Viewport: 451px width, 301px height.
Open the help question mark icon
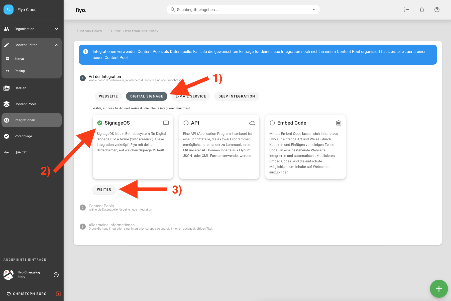point(437,10)
